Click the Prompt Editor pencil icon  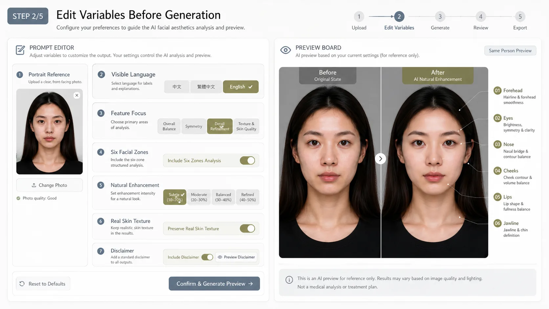pos(20,50)
